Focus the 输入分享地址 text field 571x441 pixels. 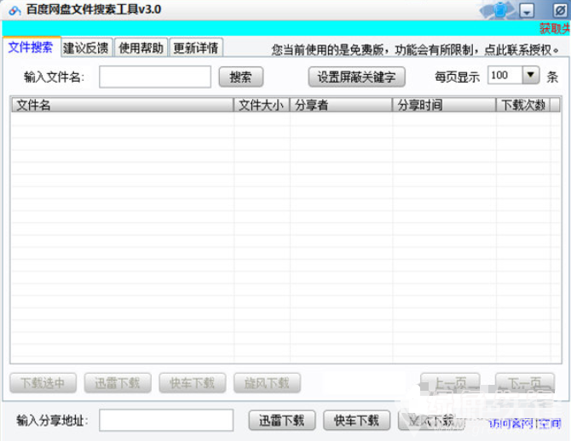click(x=166, y=421)
